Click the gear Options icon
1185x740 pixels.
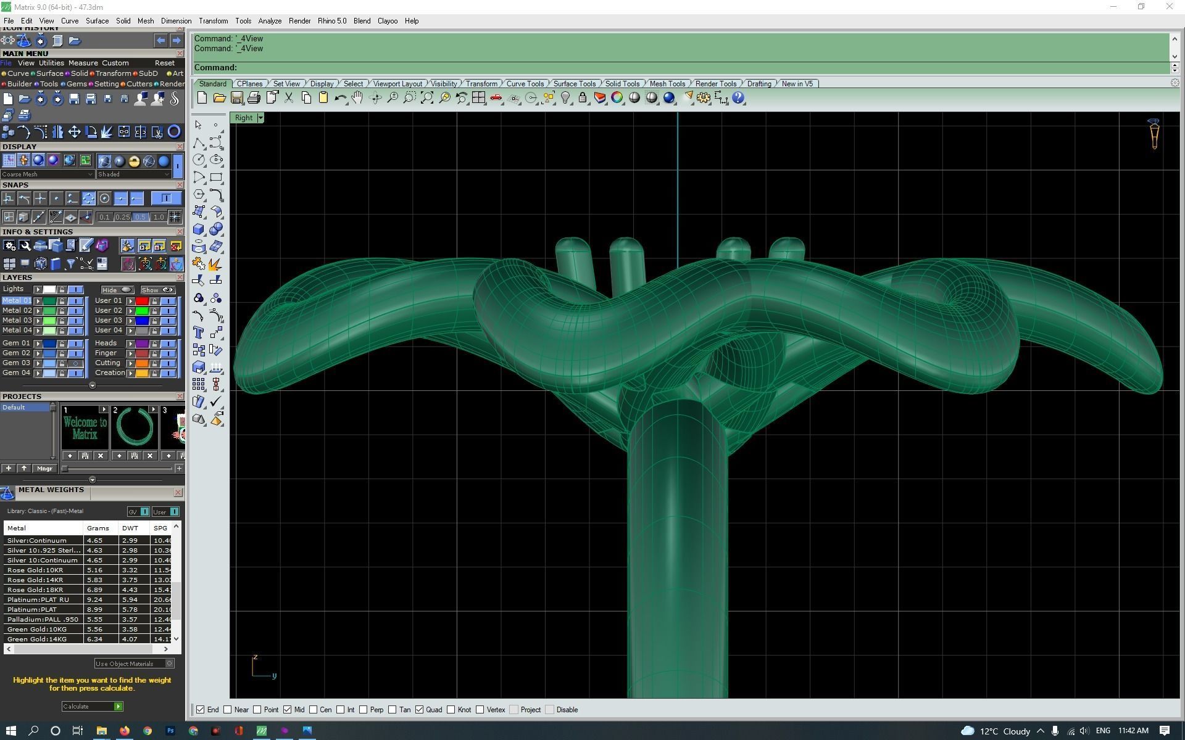click(x=704, y=98)
